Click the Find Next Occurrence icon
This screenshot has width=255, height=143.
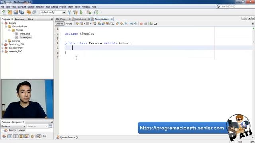[104, 24]
